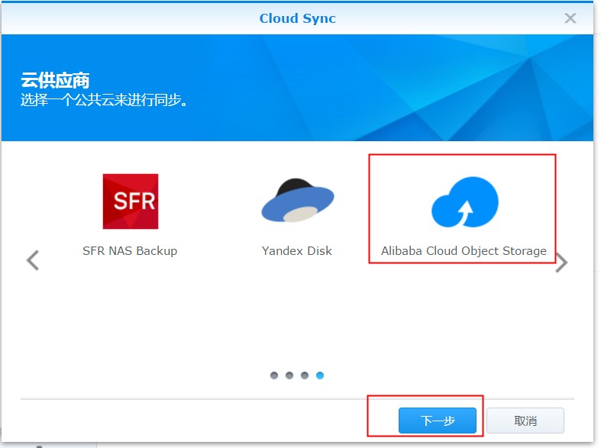This screenshot has height=448, width=601.
Task: Jump to first page indicator dot
Action: click(x=274, y=375)
